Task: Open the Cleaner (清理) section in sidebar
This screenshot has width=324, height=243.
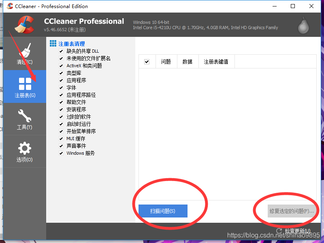Action: click(x=25, y=53)
